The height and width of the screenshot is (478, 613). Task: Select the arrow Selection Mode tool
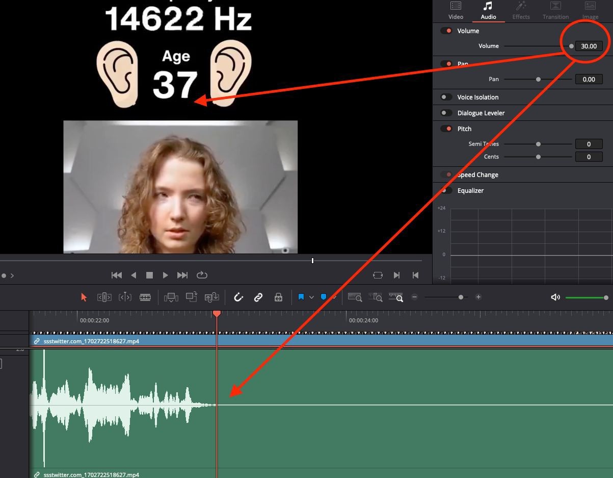84,297
